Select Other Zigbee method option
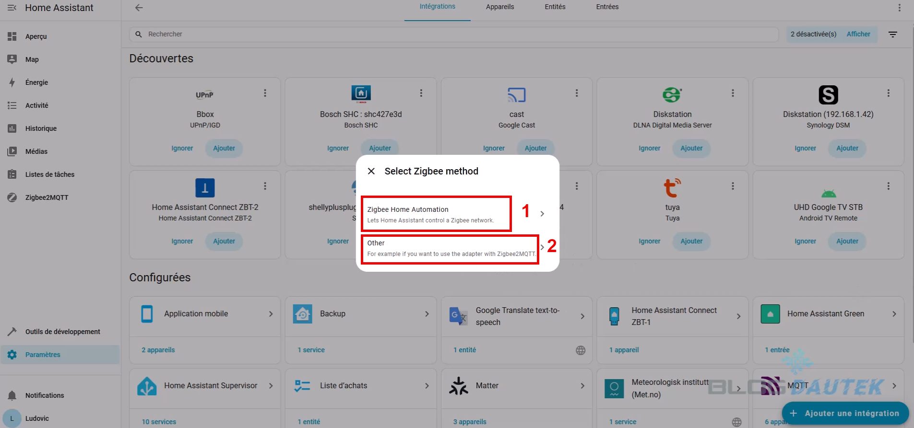Viewport: 914px width, 428px height. click(450, 248)
